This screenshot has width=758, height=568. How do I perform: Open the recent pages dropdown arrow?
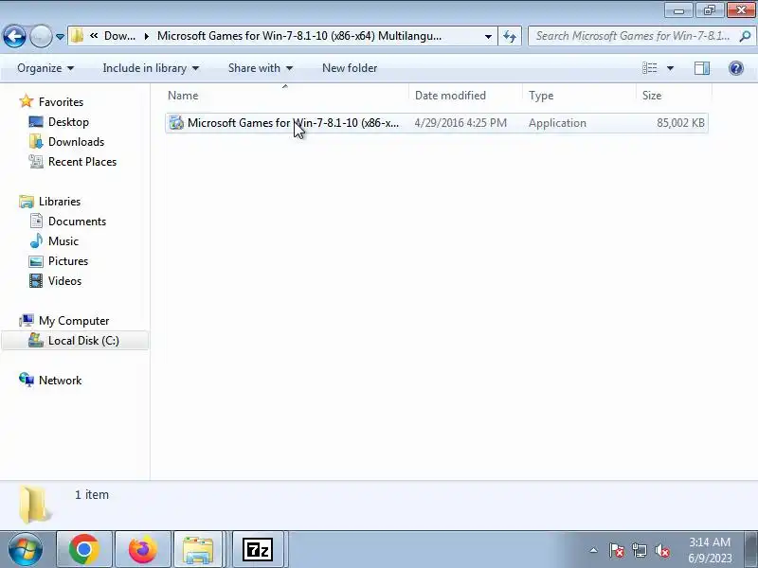pyautogui.click(x=60, y=37)
